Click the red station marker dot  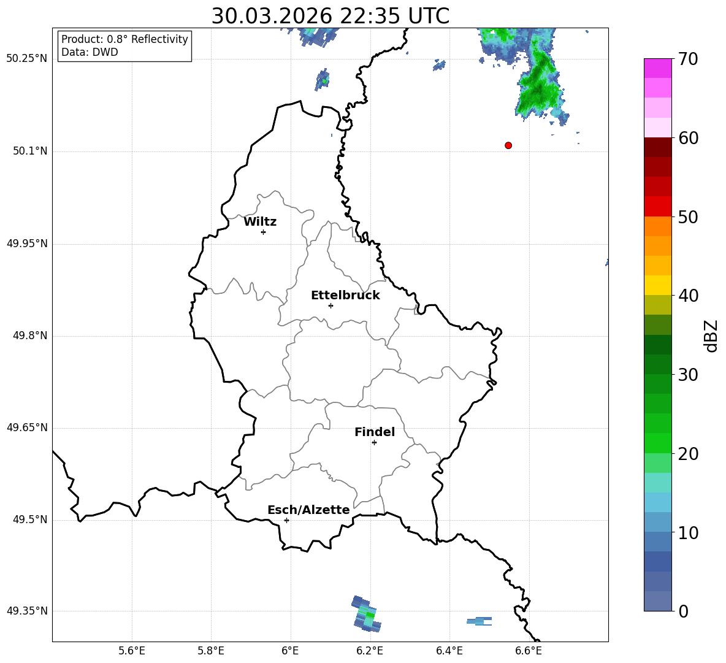pos(508,145)
